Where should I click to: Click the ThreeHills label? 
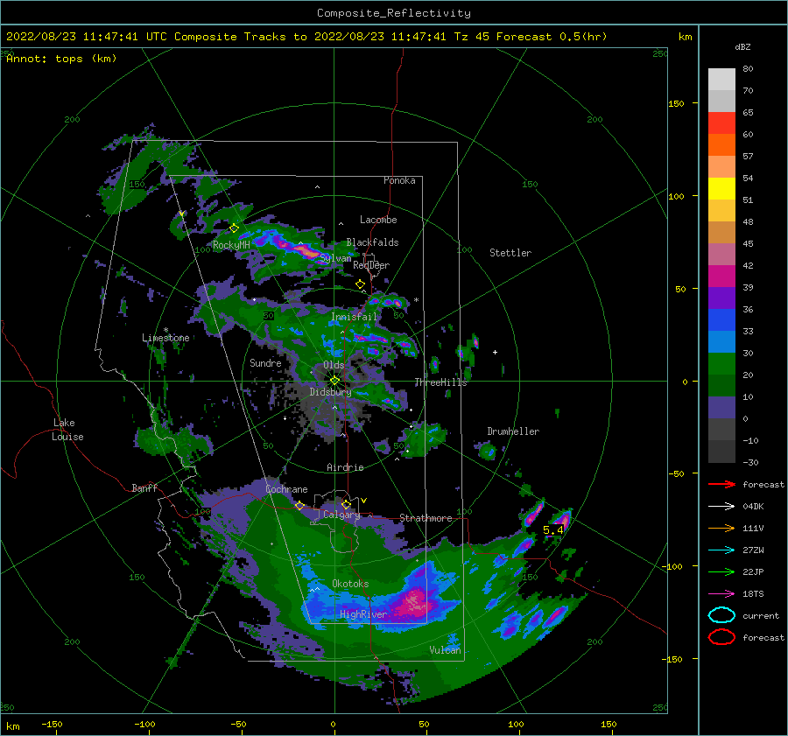440,382
